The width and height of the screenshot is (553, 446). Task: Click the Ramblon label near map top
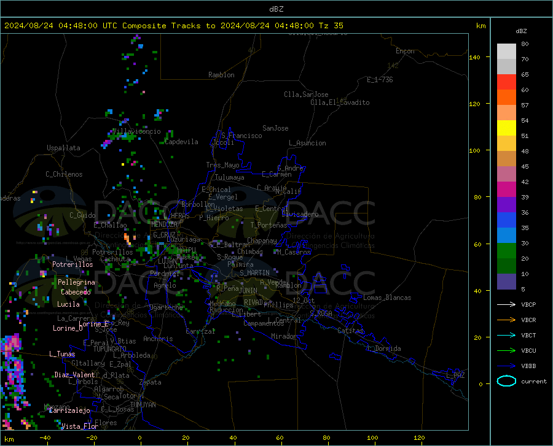click(221, 75)
